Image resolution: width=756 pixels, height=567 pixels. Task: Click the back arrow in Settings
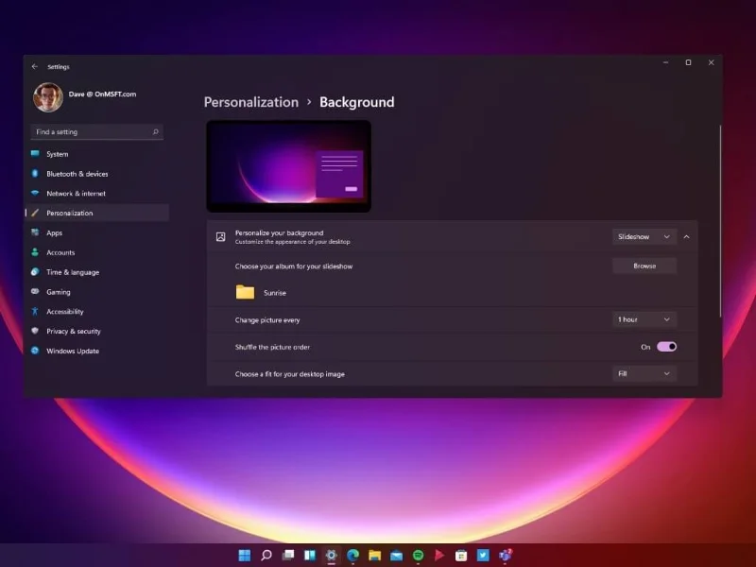click(37, 66)
